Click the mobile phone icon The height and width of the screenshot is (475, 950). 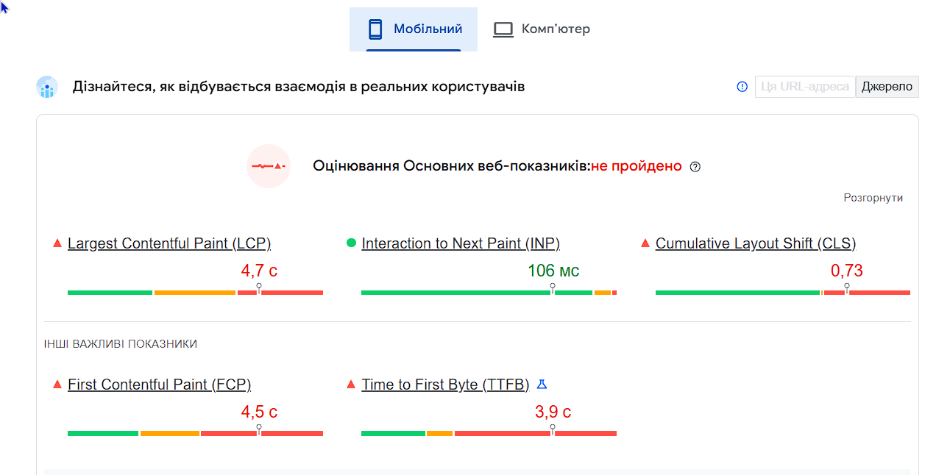pyautogui.click(x=375, y=29)
